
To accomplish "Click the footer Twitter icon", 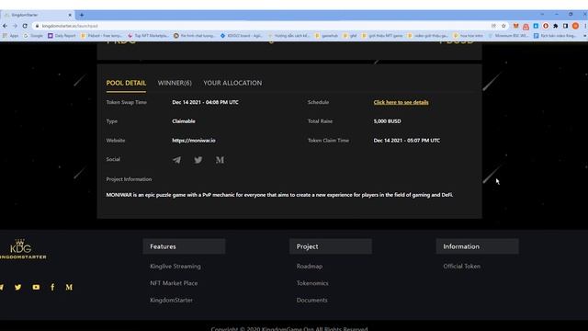I will pos(17,287).
